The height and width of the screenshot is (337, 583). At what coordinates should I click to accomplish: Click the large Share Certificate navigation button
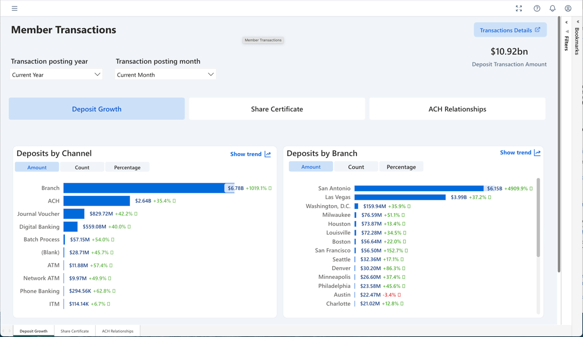(277, 109)
